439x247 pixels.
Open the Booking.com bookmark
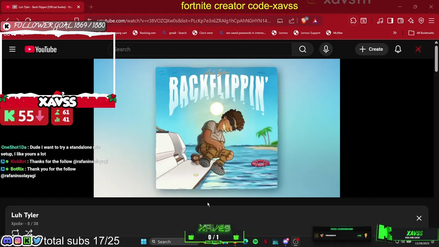(x=144, y=33)
